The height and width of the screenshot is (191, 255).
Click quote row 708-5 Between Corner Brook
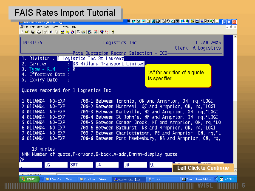point(121,122)
